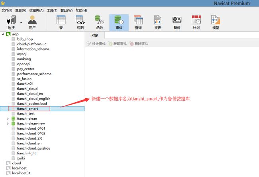The image size is (259, 177).
Task: Switch to the Objects (对象) tab
Action: (x=95, y=35)
